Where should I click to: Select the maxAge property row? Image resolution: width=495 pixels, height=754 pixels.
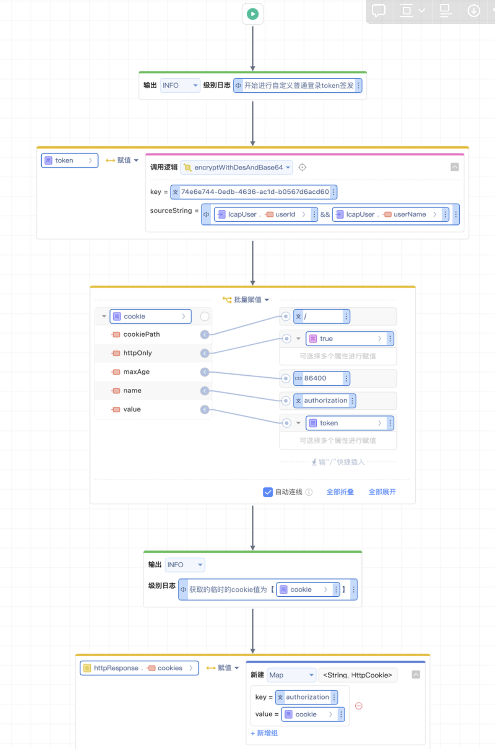(153, 372)
